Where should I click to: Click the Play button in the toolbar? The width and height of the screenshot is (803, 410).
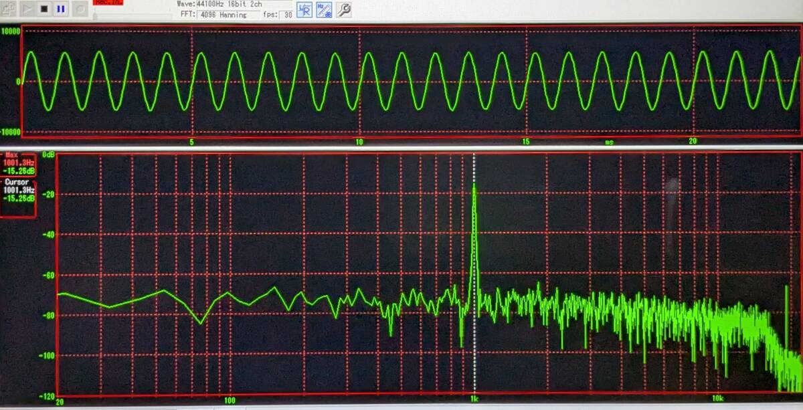tap(27, 8)
